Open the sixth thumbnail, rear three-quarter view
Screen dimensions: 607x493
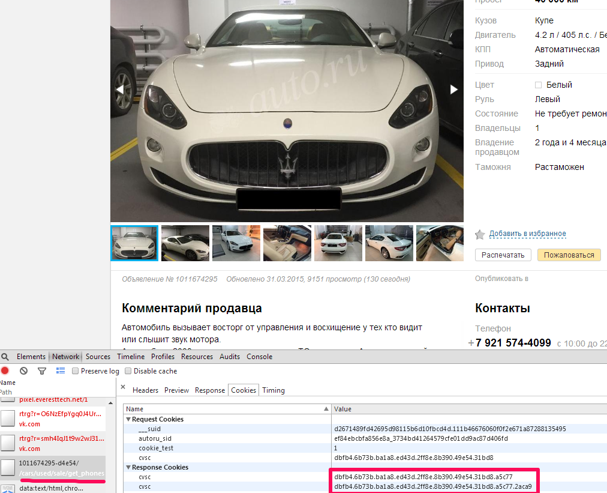(389, 243)
